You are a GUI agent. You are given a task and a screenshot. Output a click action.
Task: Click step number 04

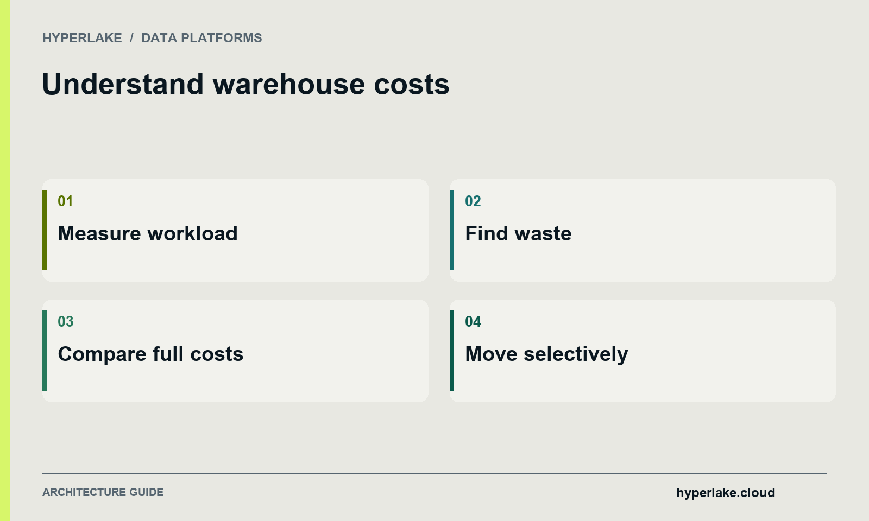tap(473, 322)
